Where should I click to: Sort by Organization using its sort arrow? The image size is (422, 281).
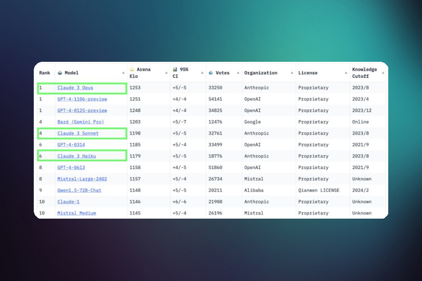click(x=292, y=73)
